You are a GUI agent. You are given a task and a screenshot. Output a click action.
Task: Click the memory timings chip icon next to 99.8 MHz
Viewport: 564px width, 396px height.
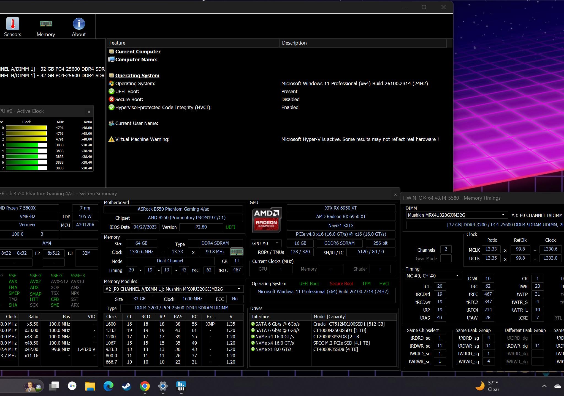point(237,252)
